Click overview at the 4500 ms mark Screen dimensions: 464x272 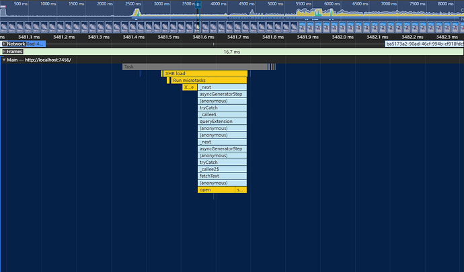(247, 4)
